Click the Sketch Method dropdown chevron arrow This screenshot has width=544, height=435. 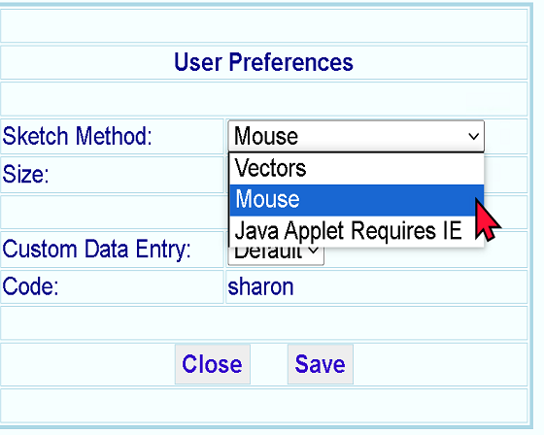[474, 136]
